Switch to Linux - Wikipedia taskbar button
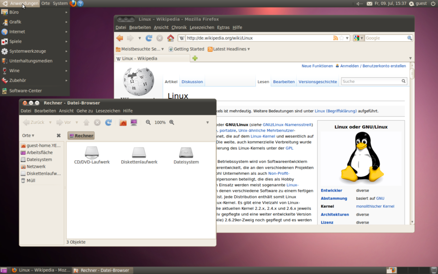 point(41,270)
